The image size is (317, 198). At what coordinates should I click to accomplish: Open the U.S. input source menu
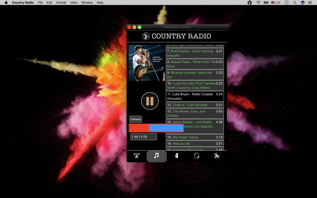tap(276, 3)
